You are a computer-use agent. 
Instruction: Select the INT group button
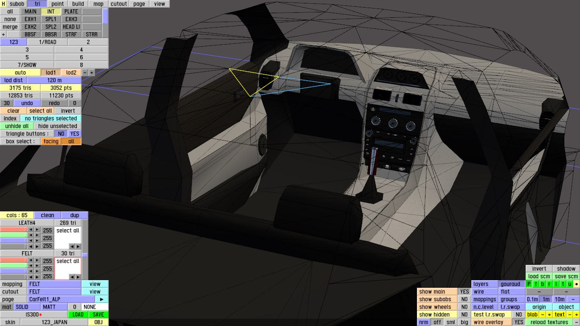click(51, 11)
